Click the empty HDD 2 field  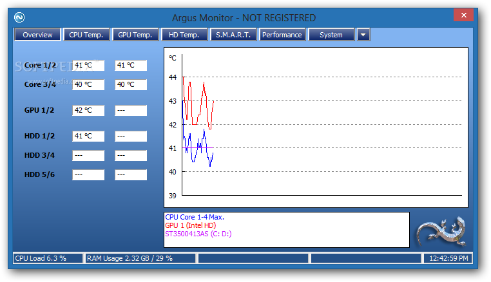pos(131,136)
